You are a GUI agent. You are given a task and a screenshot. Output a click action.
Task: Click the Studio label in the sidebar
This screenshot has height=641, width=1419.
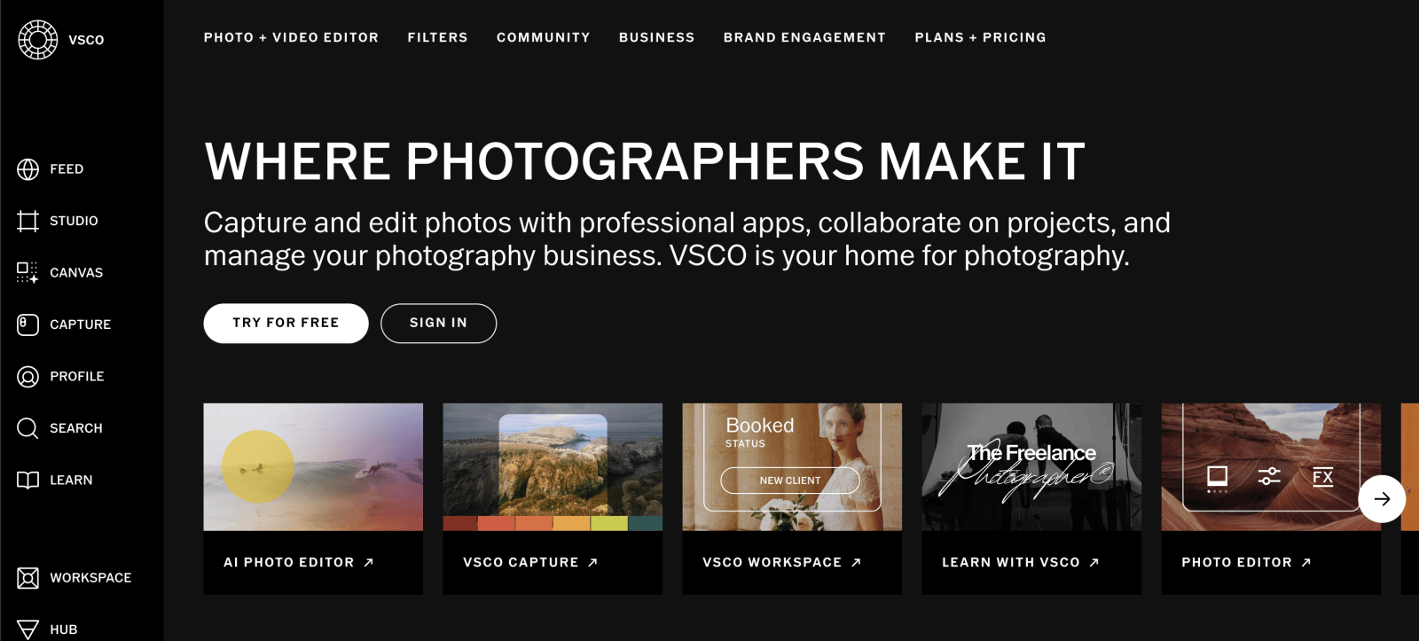pos(74,221)
